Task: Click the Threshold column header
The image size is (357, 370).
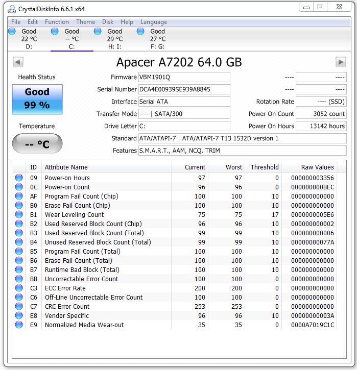Action: [263, 167]
